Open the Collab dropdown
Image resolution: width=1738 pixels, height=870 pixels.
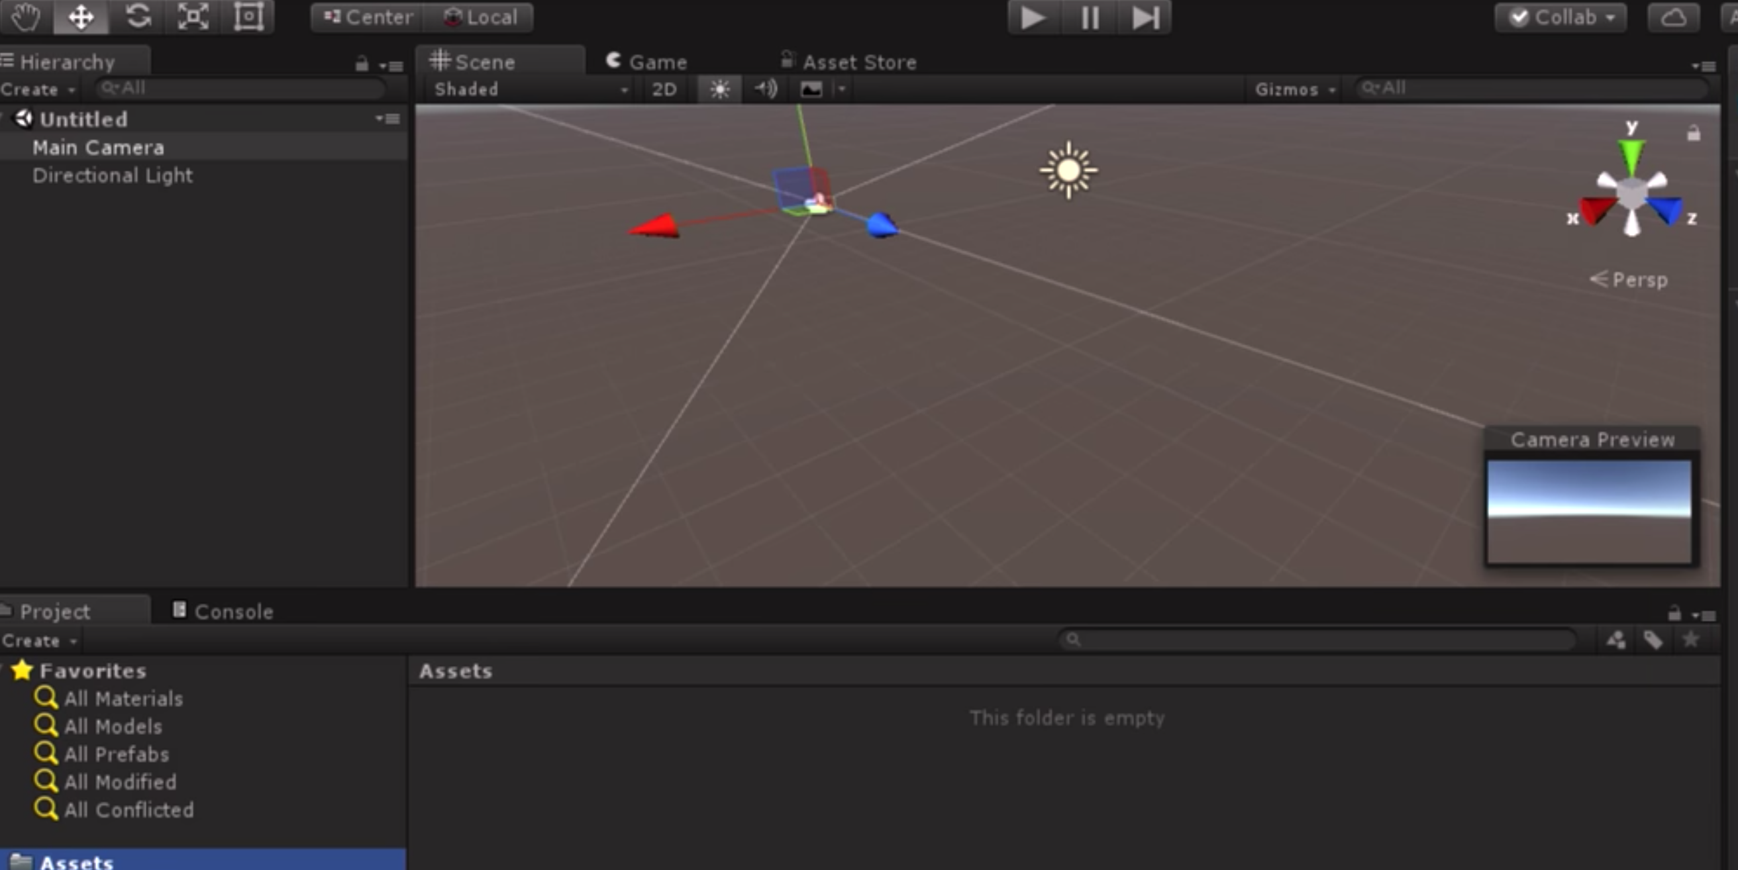click(1560, 17)
